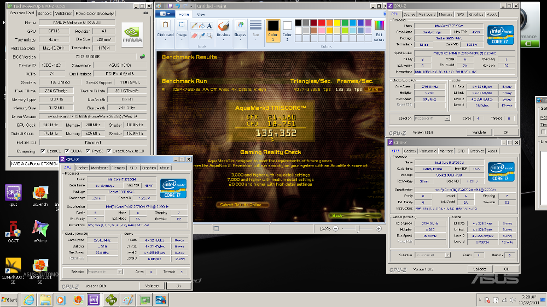The image size is (547, 307).
Task: Click the AquaMark 'am' icon on taskbar
Action: pos(111,300)
